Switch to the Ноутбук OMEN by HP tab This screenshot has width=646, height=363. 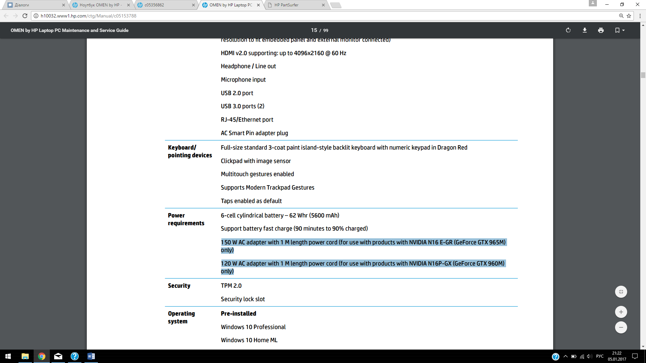pyautogui.click(x=100, y=5)
